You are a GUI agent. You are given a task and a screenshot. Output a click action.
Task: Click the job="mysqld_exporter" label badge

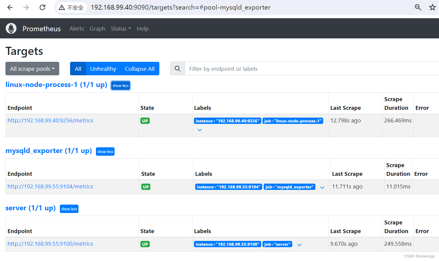290,187
